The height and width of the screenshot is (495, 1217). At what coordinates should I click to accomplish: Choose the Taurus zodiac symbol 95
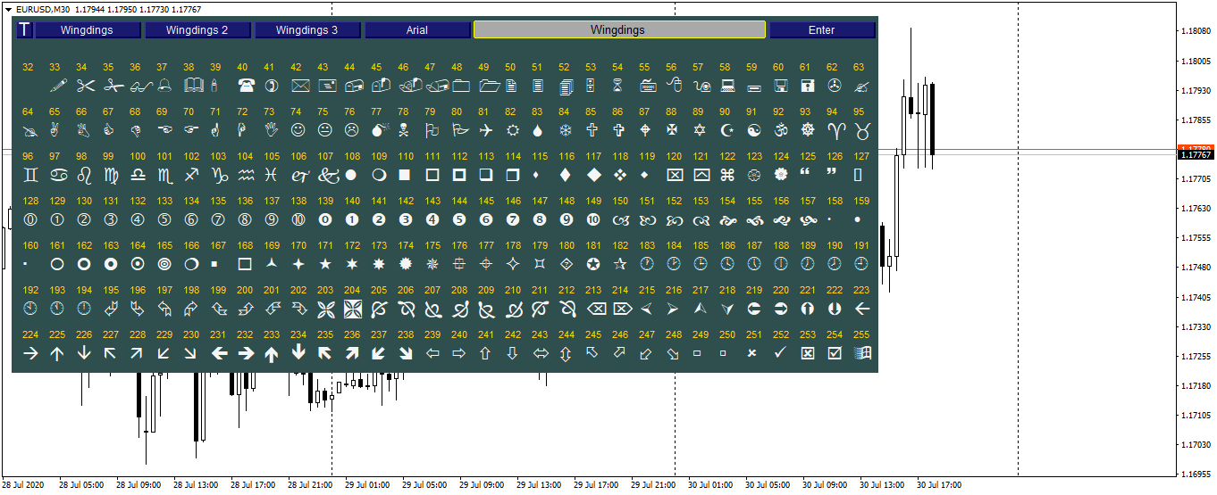[x=862, y=130]
